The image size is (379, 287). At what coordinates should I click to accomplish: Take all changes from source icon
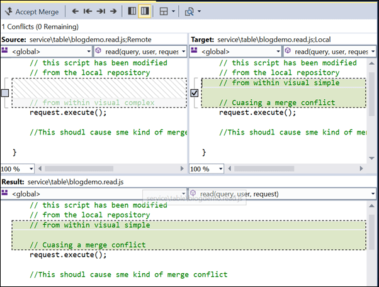[x=132, y=11]
